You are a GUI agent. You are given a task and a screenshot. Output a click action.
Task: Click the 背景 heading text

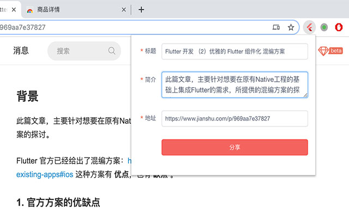tap(27, 96)
